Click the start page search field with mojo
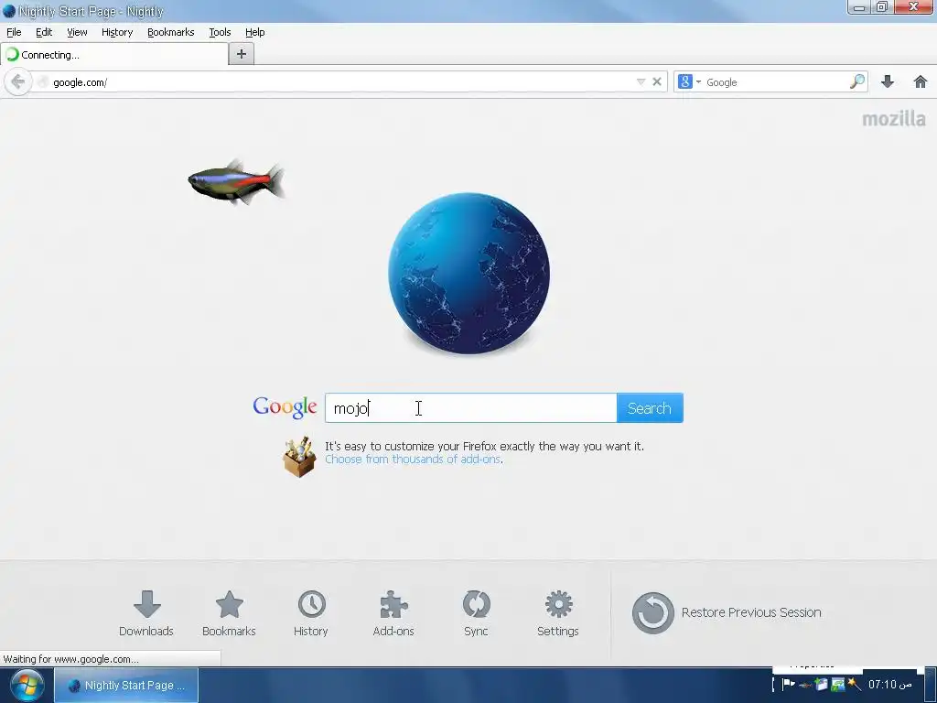 tap(471, 408)
